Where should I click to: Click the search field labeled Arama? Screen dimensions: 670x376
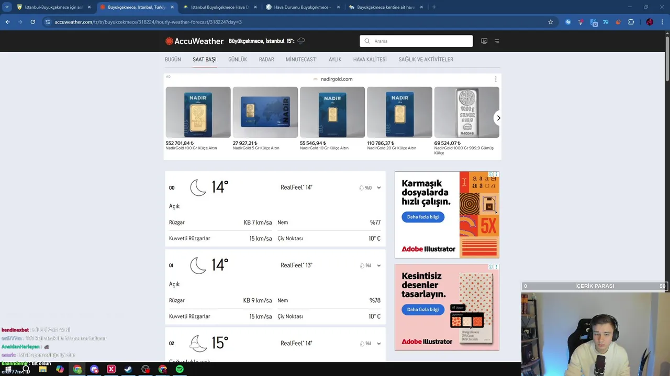[x=416, y=41]
